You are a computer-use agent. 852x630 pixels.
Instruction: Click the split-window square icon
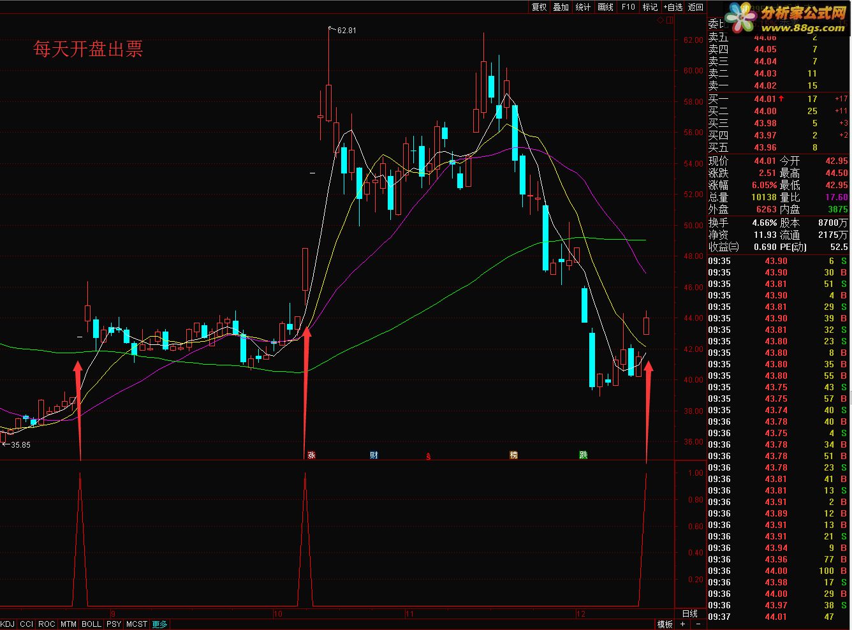(669, 20)
